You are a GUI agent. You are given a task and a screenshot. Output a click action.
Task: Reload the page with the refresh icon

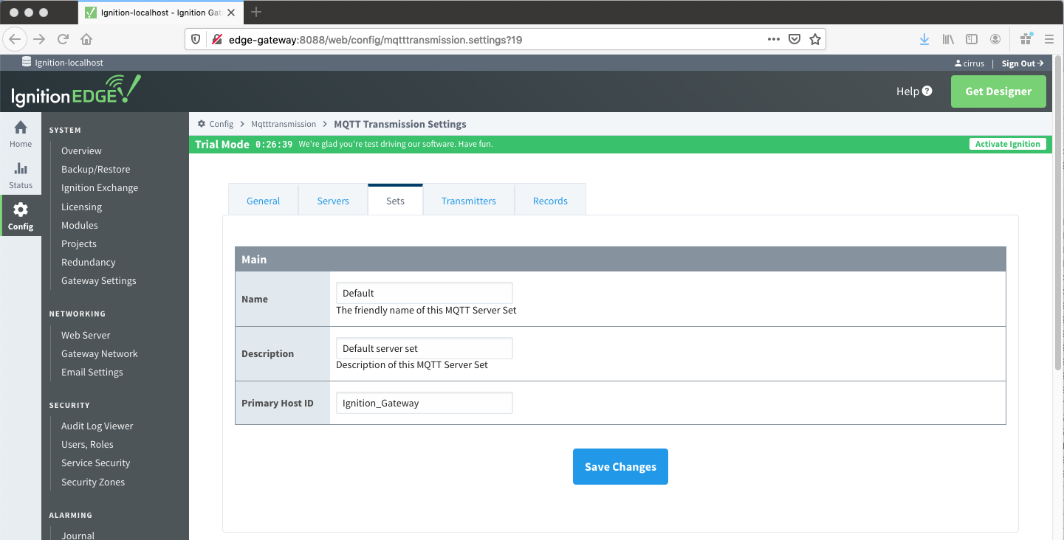[64, 39]
